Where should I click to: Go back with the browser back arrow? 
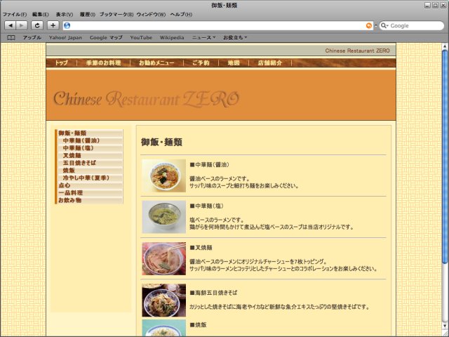pos(11,25)
